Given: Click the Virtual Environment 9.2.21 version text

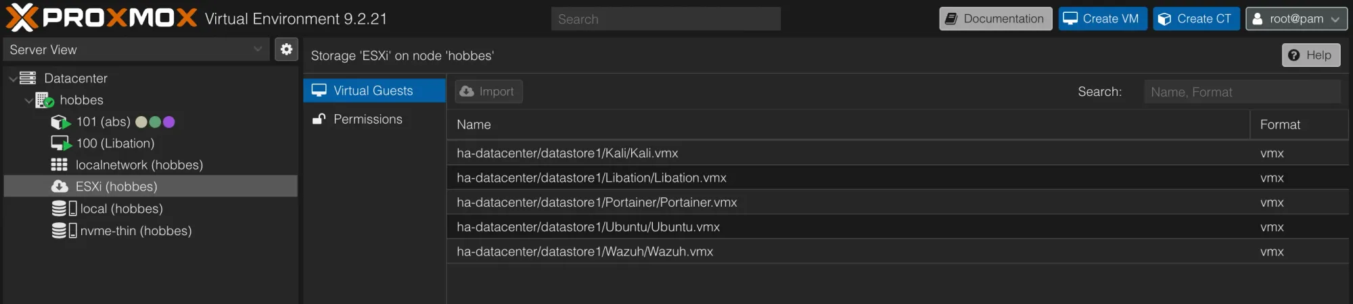Looking at the screenshot, I should point(296,19).
